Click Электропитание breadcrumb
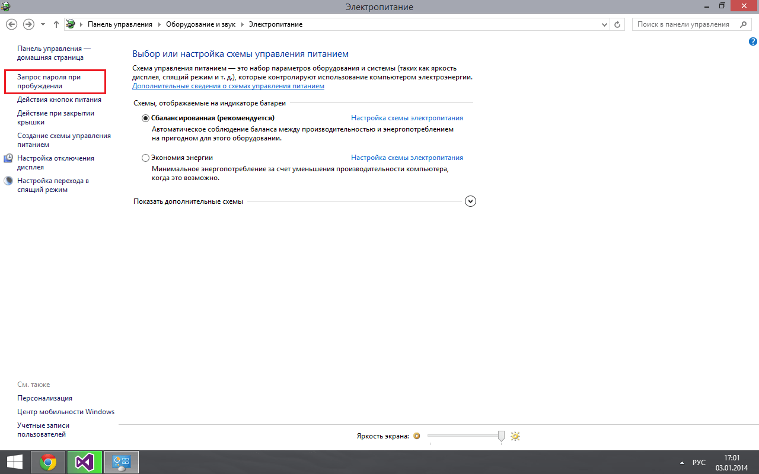The width and height of the screenshot is (759, 474). pyautogui.click(x=276, y=24)
